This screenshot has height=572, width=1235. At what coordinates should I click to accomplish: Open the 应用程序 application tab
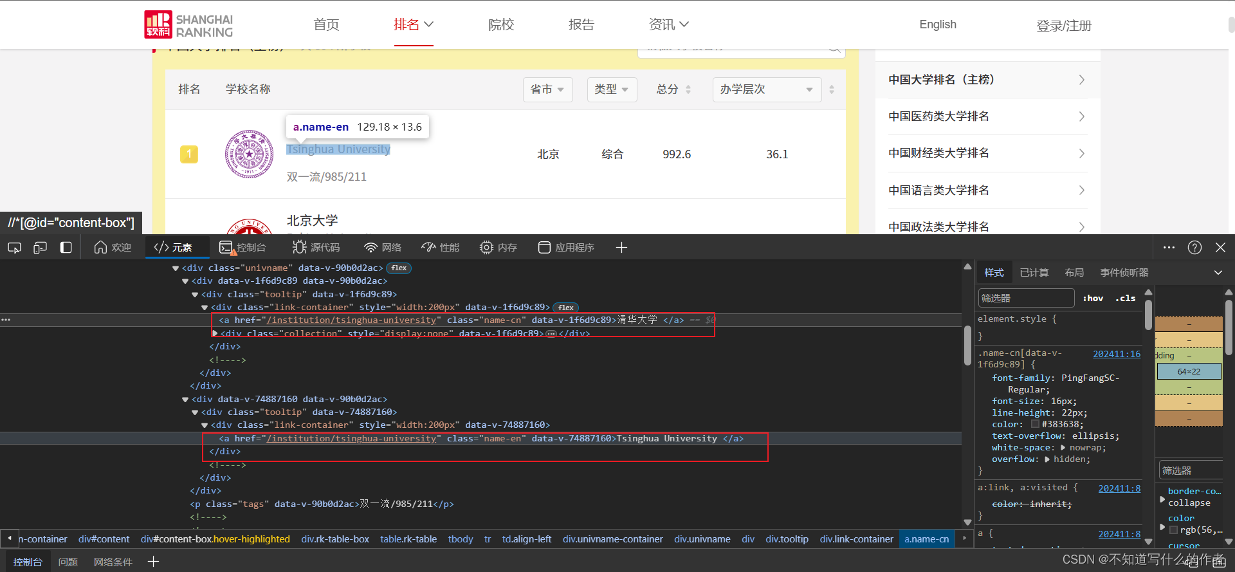click(x=566, y=248)
